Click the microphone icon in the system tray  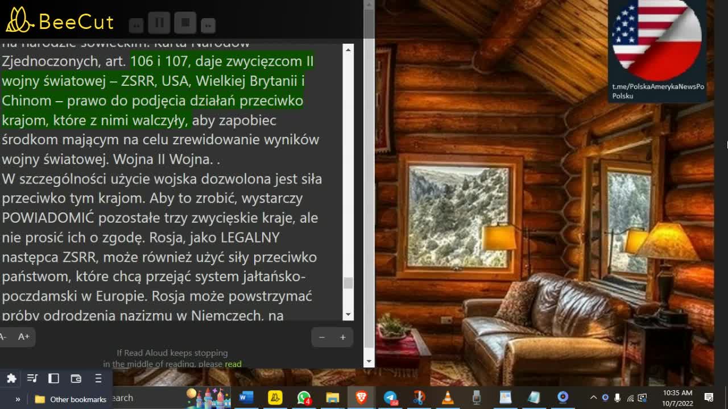pos(618,398)
